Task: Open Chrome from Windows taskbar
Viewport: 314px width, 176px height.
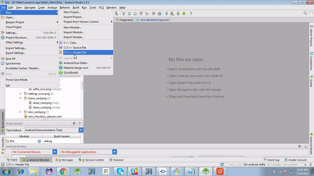Action: 63,171
